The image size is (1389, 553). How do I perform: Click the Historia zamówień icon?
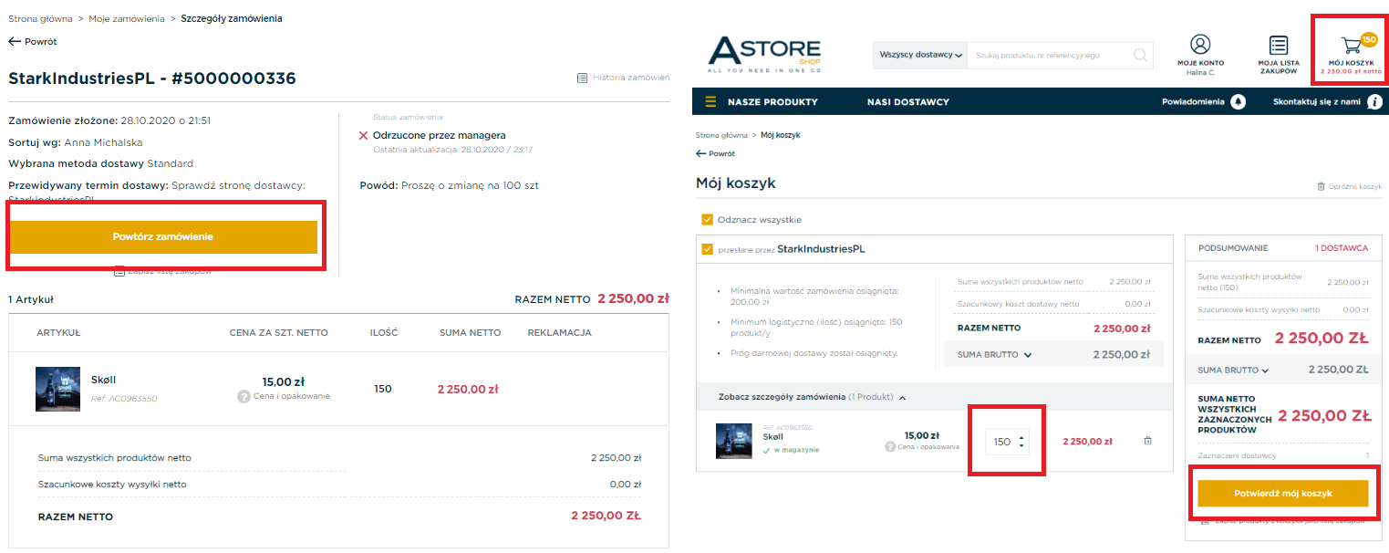tap(582, 78)
